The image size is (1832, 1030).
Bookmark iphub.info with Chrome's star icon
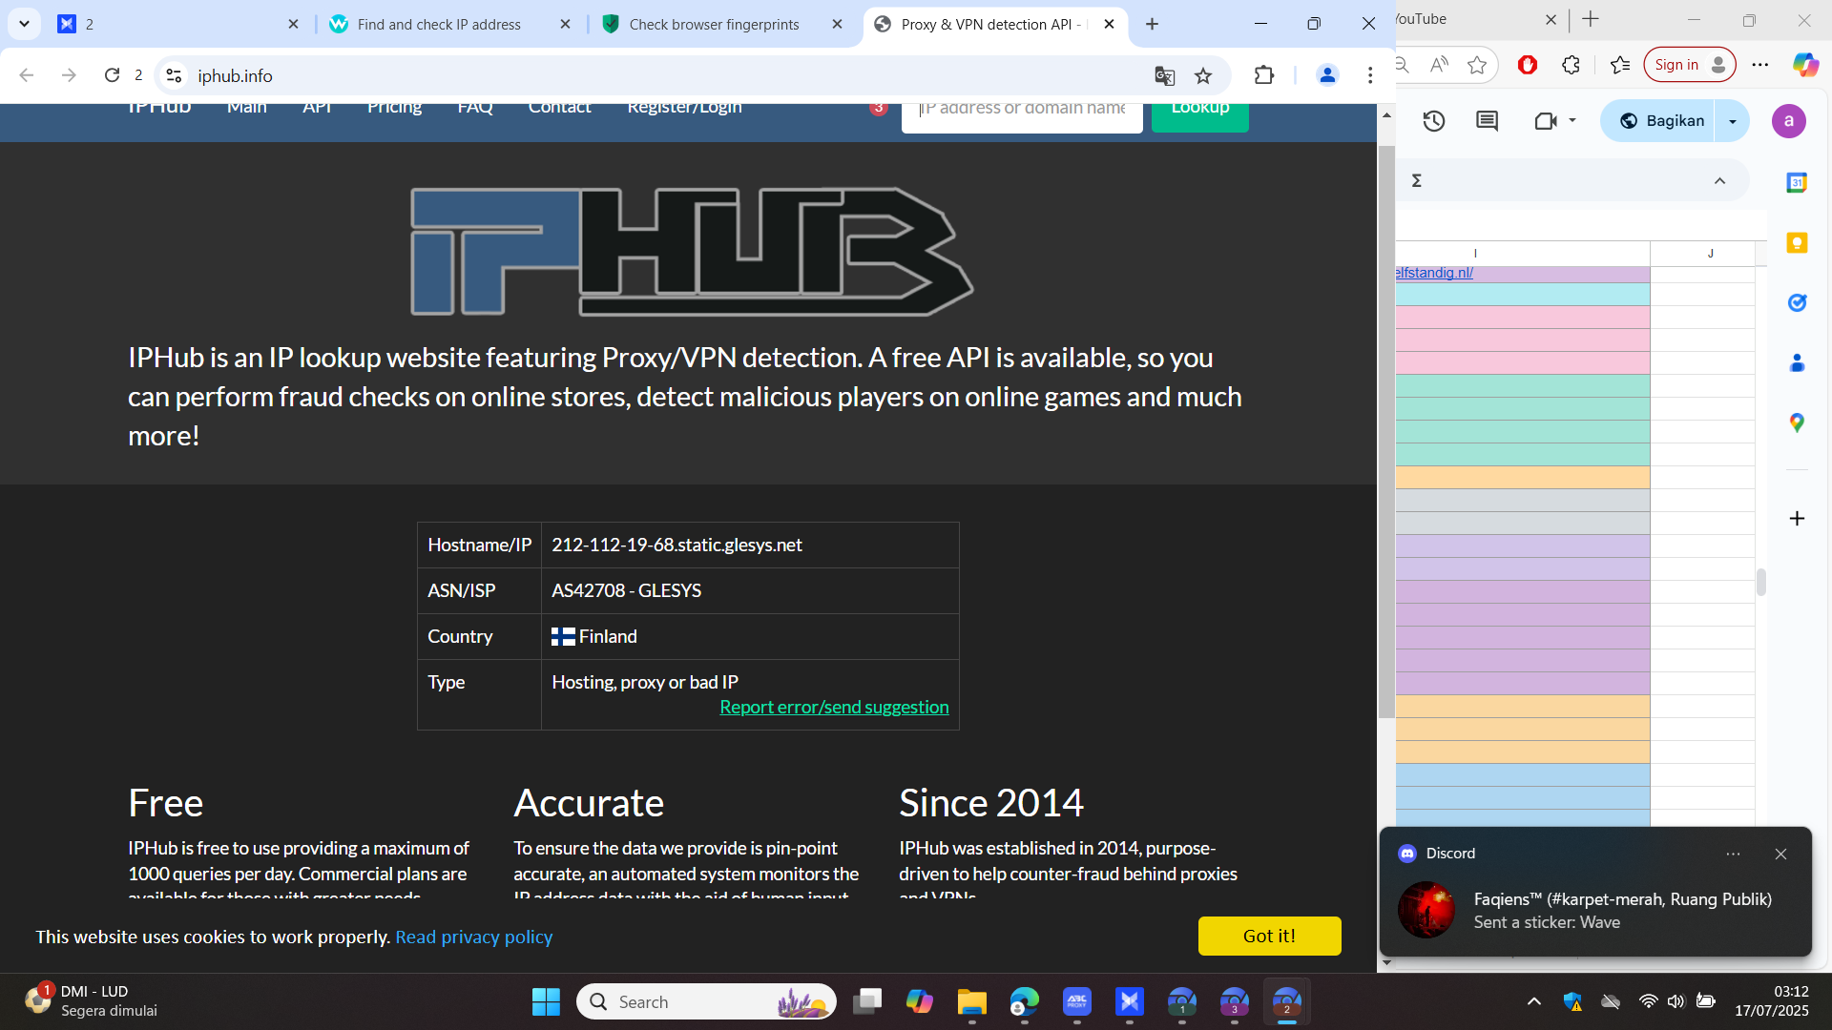click(x=1203, y=76)
